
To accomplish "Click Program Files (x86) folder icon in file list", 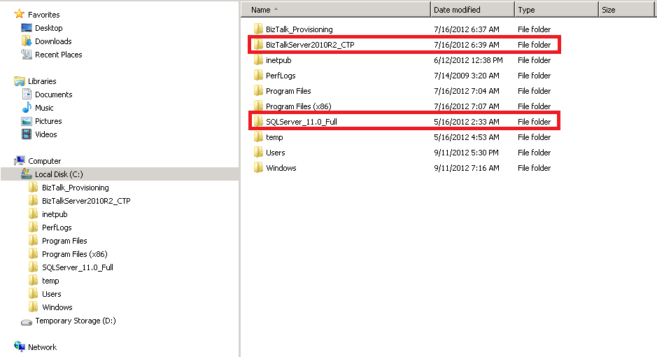I will [258, 106].
